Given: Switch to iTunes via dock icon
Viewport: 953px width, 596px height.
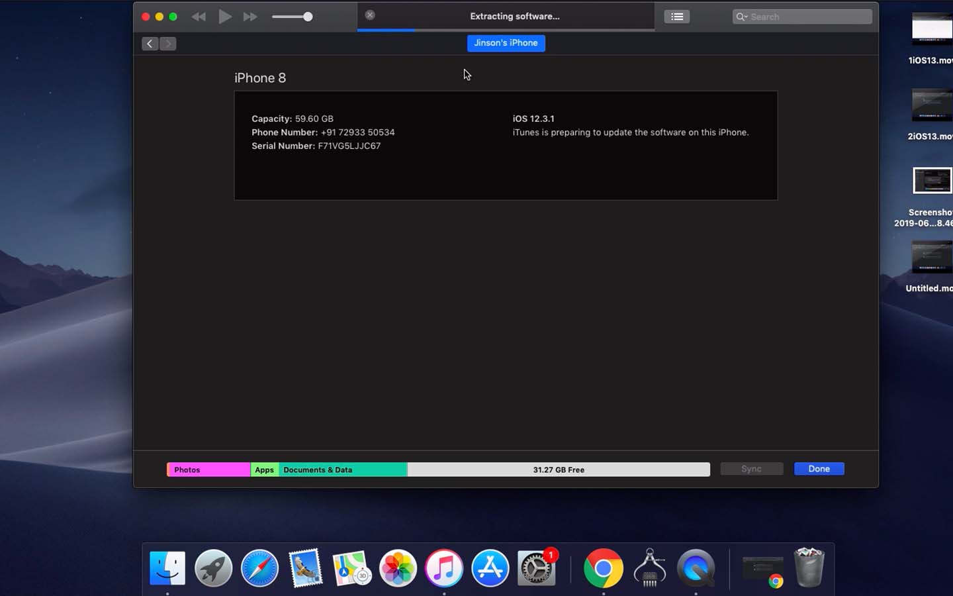Looking at the screenshot, I should tap(444, 568).
